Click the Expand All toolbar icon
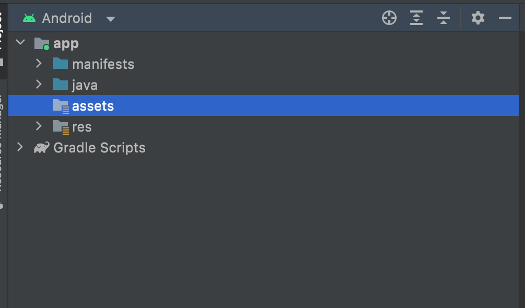 tap(416, 18)
